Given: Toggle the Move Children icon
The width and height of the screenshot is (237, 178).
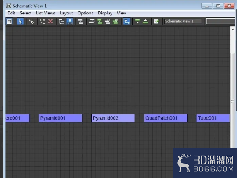Looking at the screenshot, I should pos(126,22).
